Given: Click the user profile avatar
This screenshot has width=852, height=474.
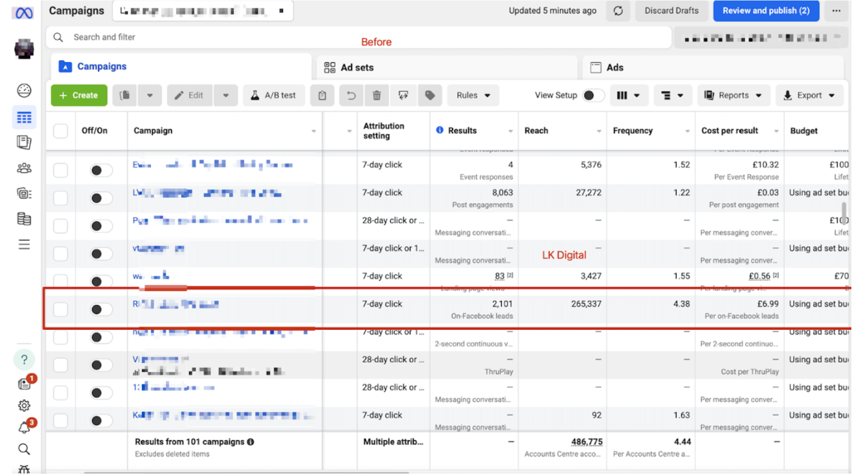Looking at the screenshot, I should coord(24,49).
